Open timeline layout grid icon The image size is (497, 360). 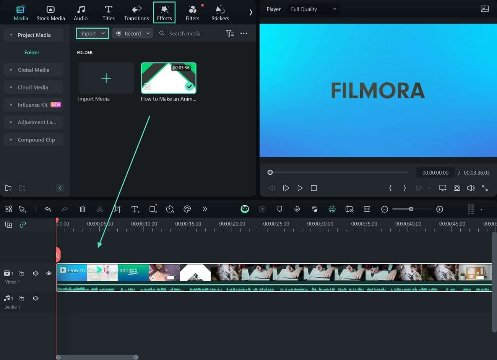click(8, 209)
